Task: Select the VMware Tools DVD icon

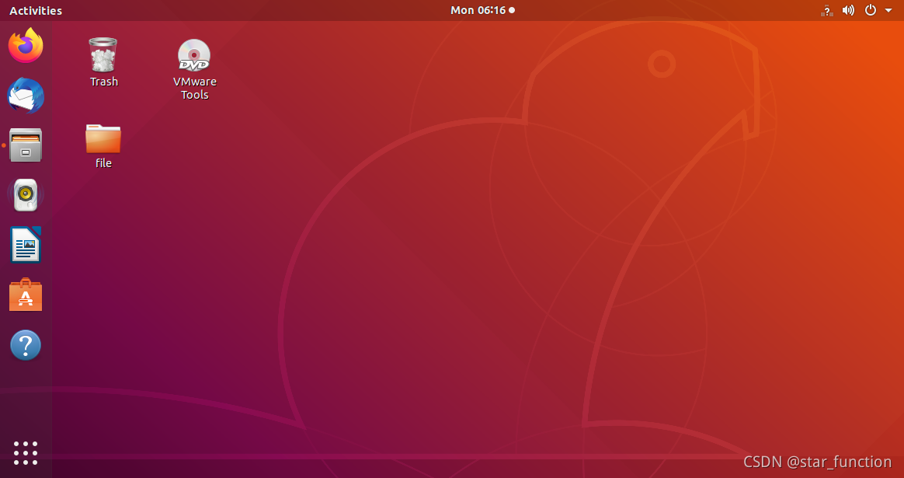Action: click(194, 55)
